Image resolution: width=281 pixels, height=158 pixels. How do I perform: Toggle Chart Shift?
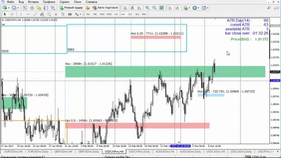pyautogui.click(x=177, y=8)
